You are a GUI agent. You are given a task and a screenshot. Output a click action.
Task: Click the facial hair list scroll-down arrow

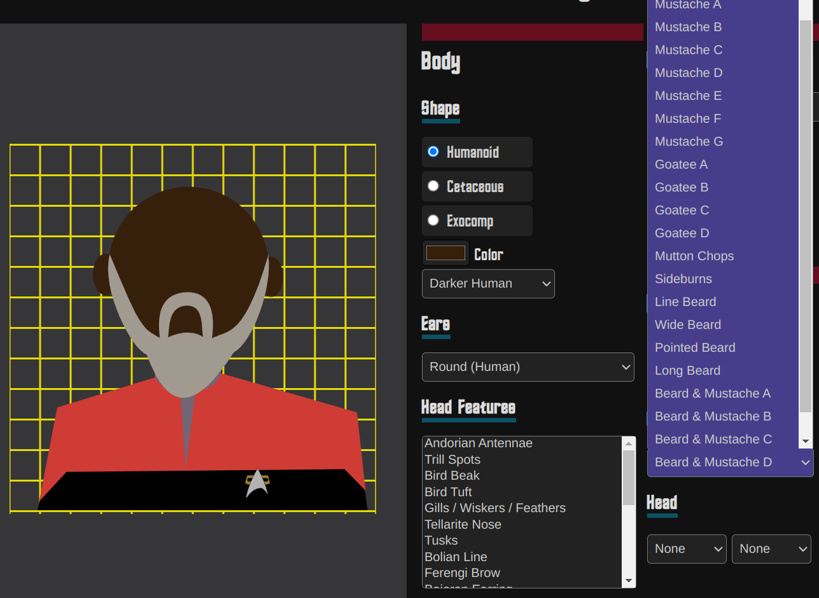click(x=806, y=441)
